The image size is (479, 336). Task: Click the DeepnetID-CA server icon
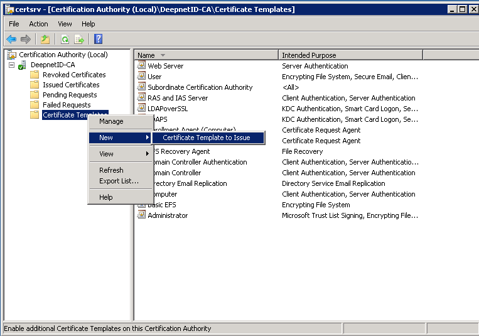coord(22,65)
